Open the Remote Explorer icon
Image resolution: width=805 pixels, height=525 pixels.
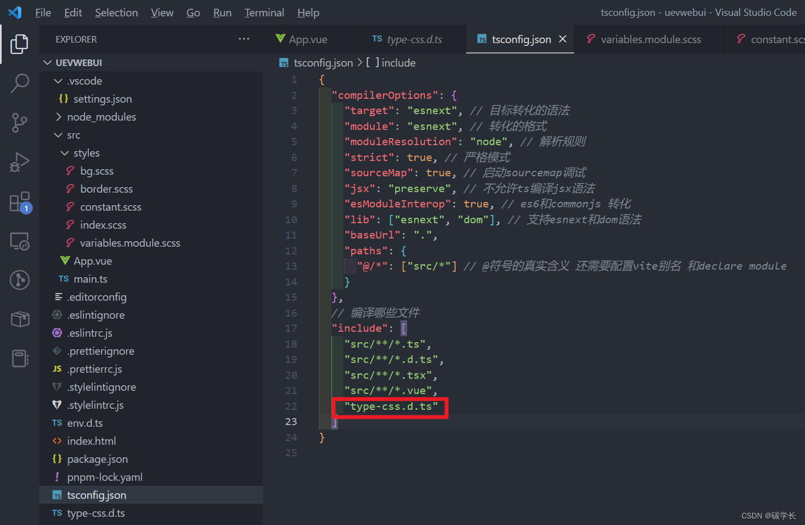[x=20, y=241]
